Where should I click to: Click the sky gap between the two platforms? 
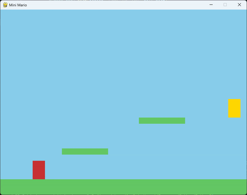point(124,136)
